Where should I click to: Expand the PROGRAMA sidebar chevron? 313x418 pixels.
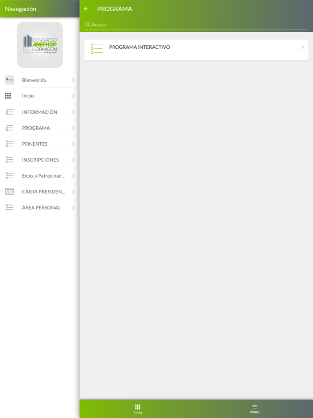pyautogui.click(x=73, y=128)
